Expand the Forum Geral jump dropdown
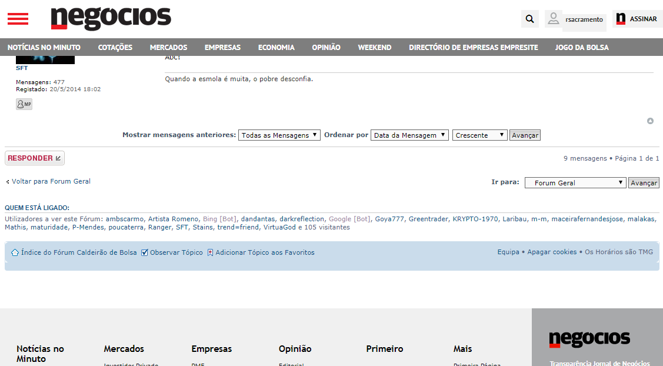Image resolution: width=663 pixels, height=366 pixels. tap(575, 183)
